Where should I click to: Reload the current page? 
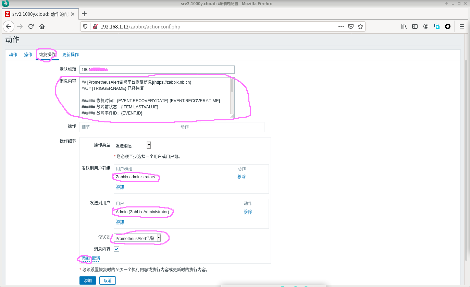[x=31, y=26]
